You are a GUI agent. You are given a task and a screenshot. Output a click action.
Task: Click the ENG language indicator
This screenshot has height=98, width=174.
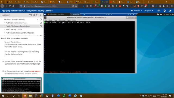[158, 96]
